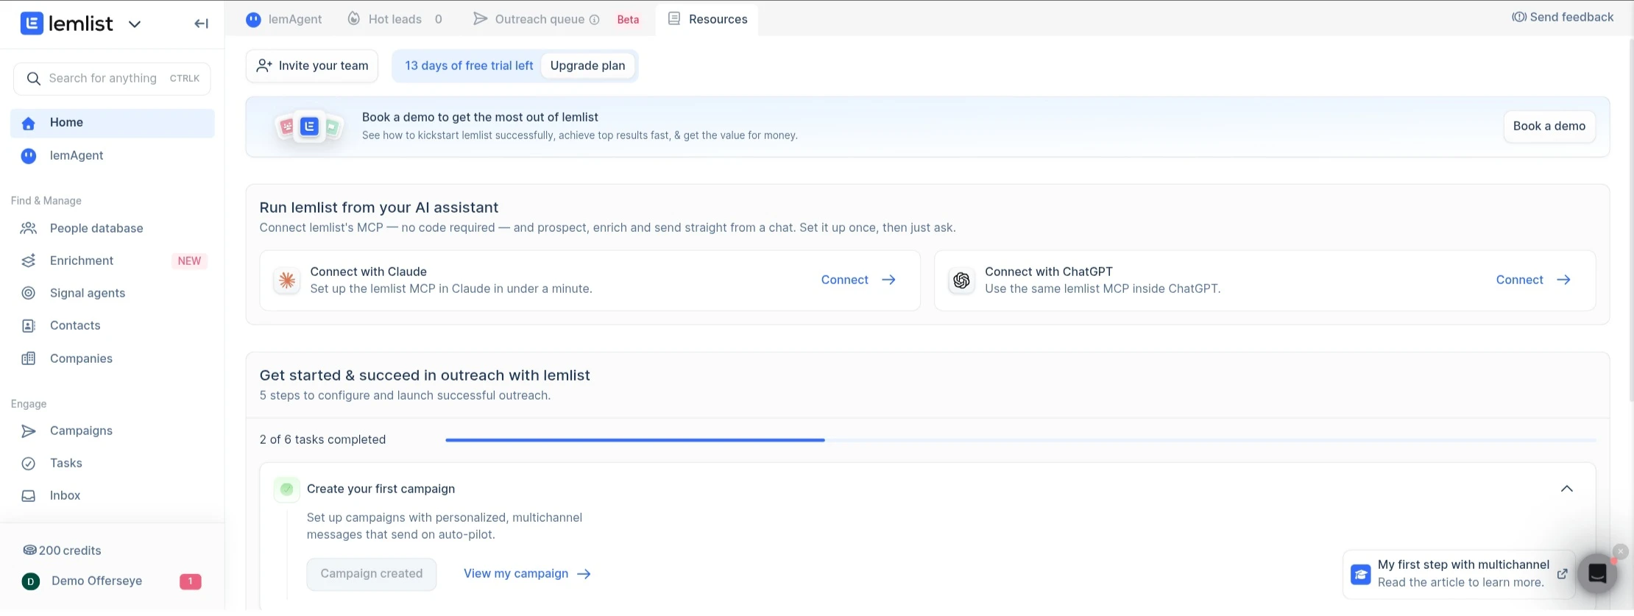
Task: Click the Invite your team button
Action: (x=312, y=66)
